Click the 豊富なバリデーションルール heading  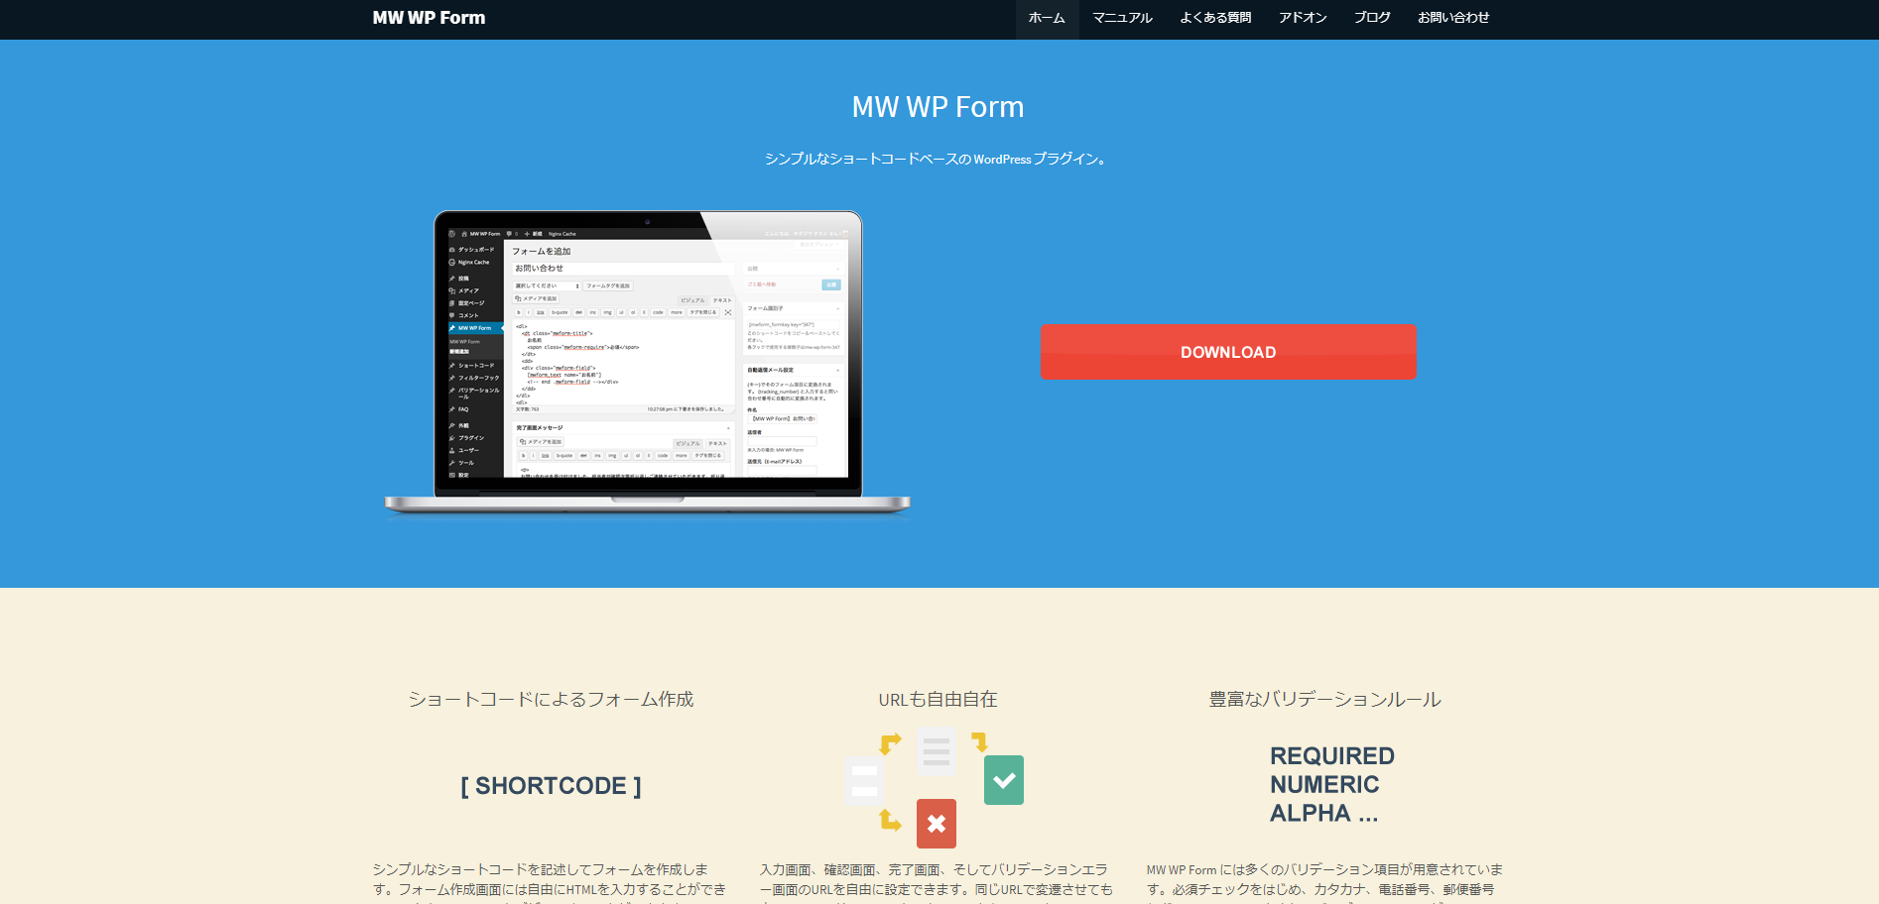pos(1324,700)
